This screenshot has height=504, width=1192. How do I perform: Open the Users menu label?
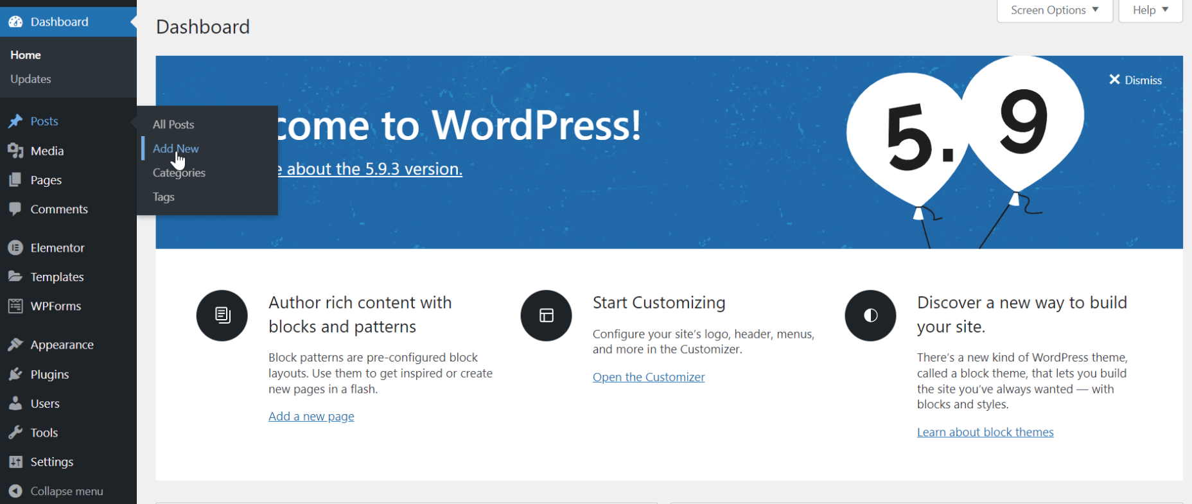click(45, 404)
